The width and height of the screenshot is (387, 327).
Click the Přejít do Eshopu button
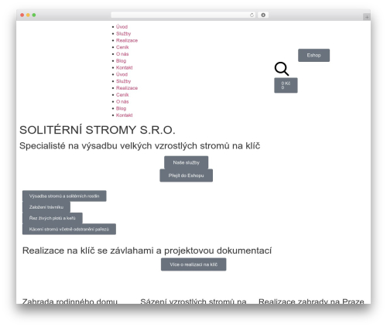[186, 175]
